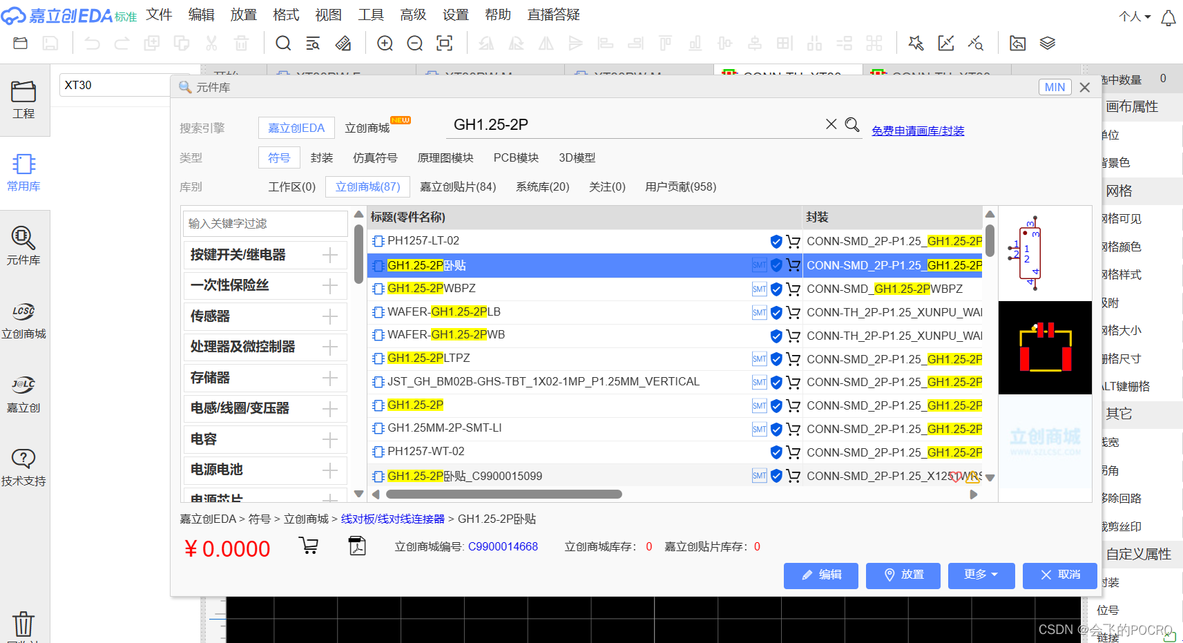Click the zoom in toolbar icon
The image size is (1183, 643).
385,44
